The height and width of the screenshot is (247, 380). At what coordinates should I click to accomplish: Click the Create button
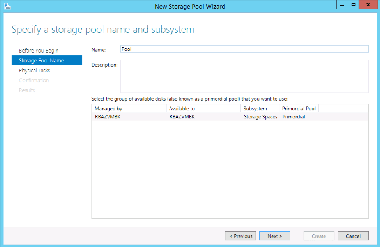click(x=318, y=236)
